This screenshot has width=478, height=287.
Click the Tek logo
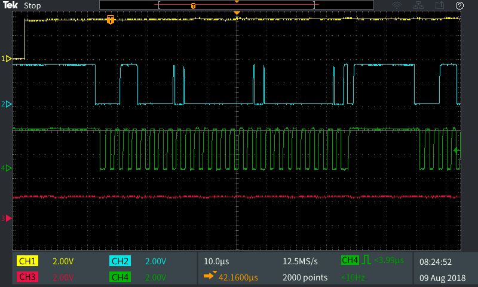[x=10, y=5]
